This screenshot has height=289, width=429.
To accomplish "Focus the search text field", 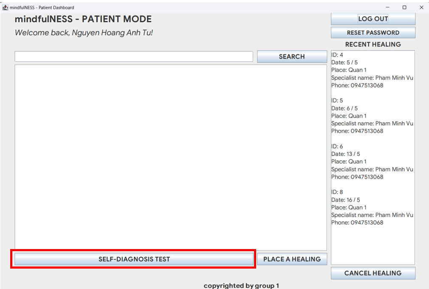I will click(134, 57).
